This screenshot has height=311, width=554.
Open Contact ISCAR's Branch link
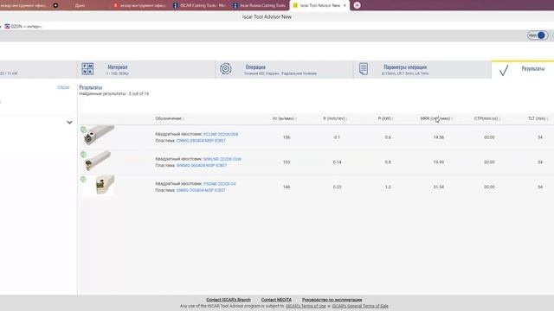pos(229,300)
